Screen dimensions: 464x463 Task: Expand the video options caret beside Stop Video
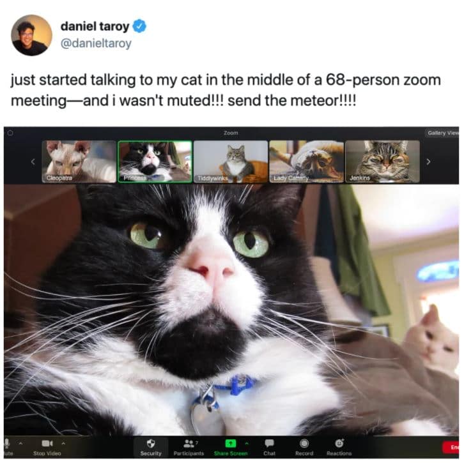click(63, 443)
